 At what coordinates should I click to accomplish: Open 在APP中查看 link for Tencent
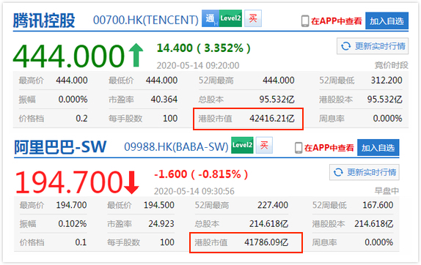[337, 21]
